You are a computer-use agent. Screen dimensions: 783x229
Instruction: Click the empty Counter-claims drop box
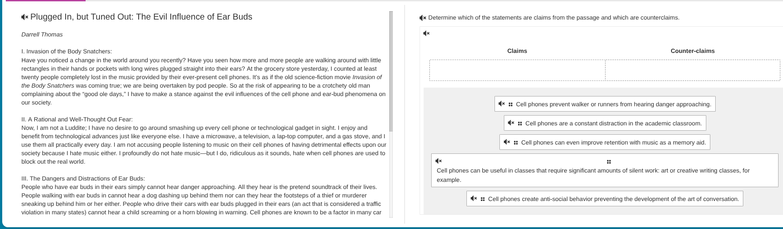tap(692, 70)
